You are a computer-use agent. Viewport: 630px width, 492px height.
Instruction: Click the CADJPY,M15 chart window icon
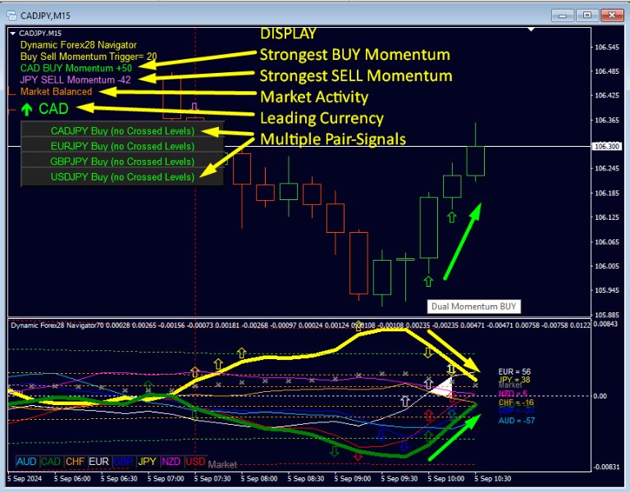[x=11, y=16]
